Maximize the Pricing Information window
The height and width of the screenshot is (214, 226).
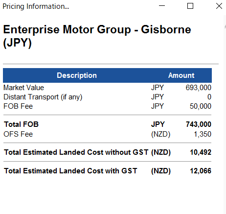pyautogui.click(x=190, y=6)
